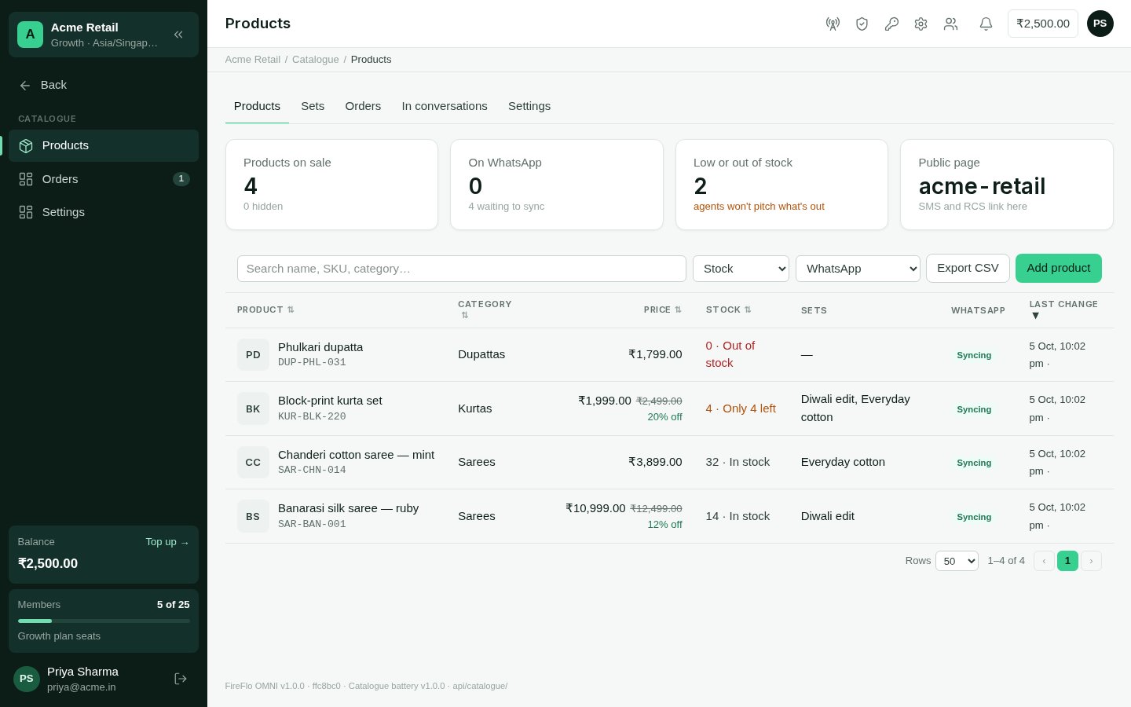Open the Rows per page dropdown
The image size is (1131, 707).
(957, 561)
